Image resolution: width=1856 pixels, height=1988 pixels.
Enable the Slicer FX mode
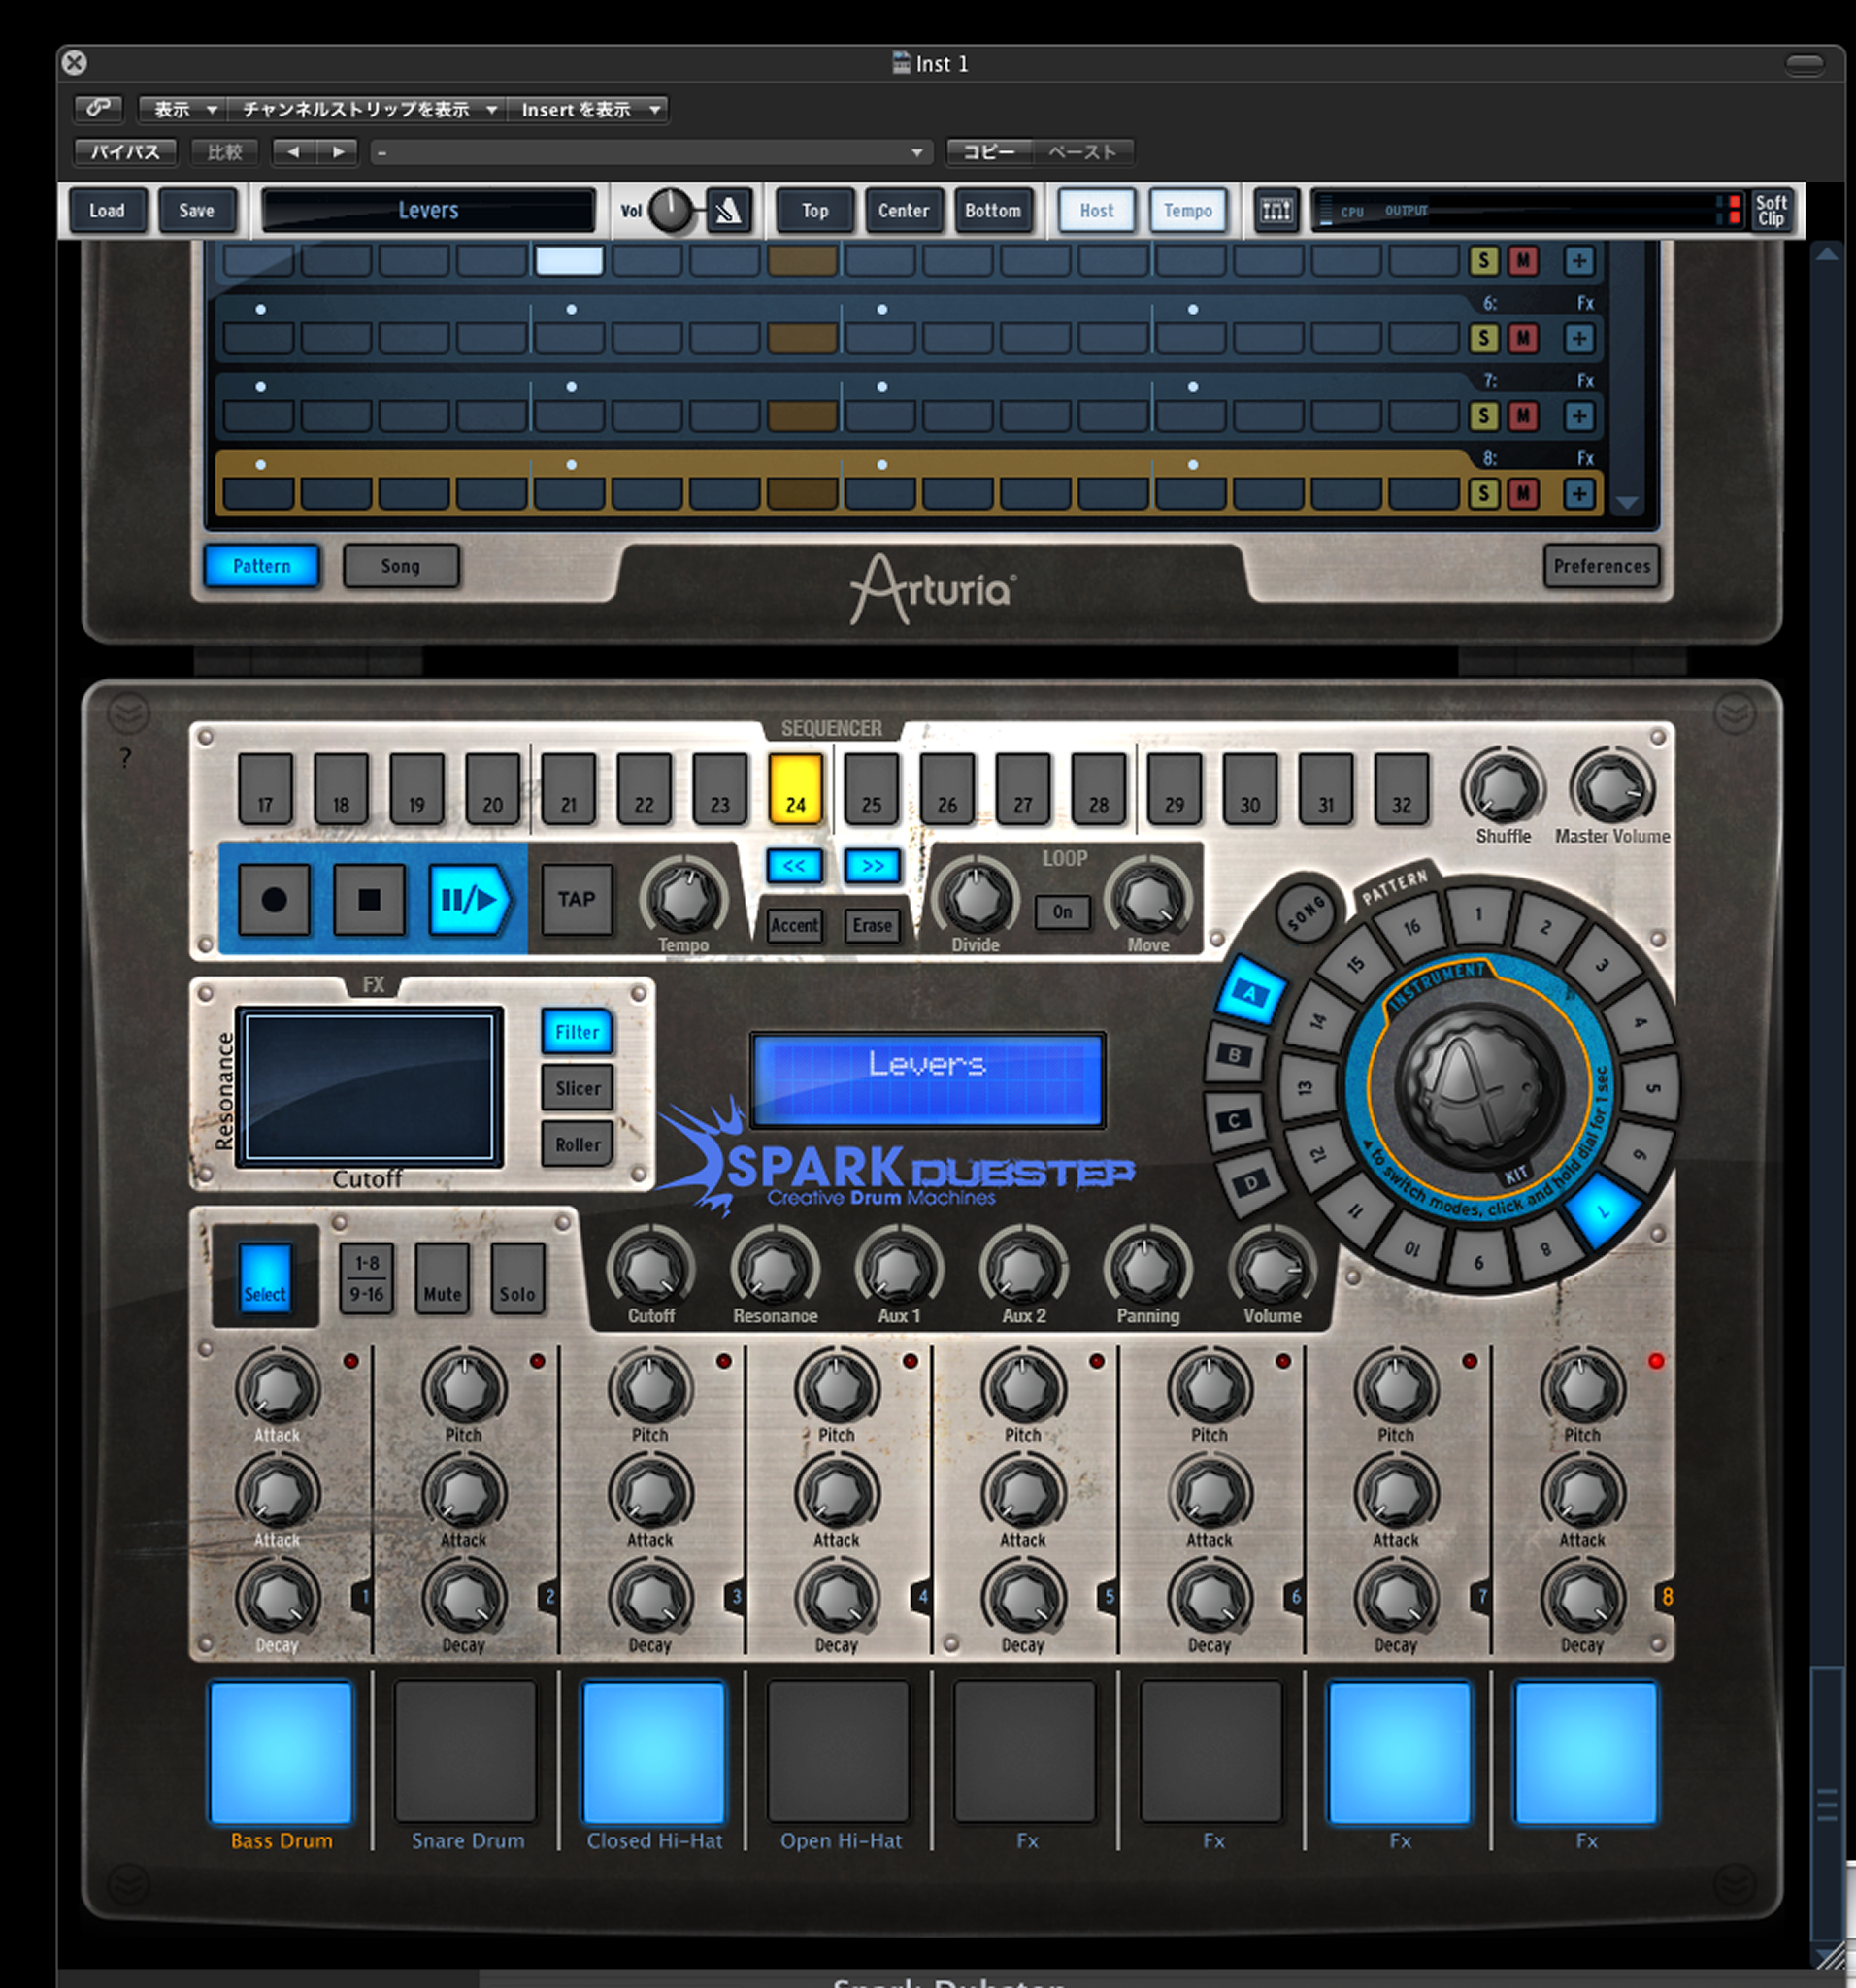coord(577,1088)
